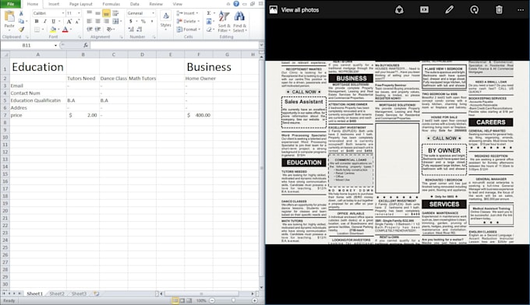This screenshot has width=530, height=305.
Task: Click Merge & Center icon
Action: [x=115, y=21]
